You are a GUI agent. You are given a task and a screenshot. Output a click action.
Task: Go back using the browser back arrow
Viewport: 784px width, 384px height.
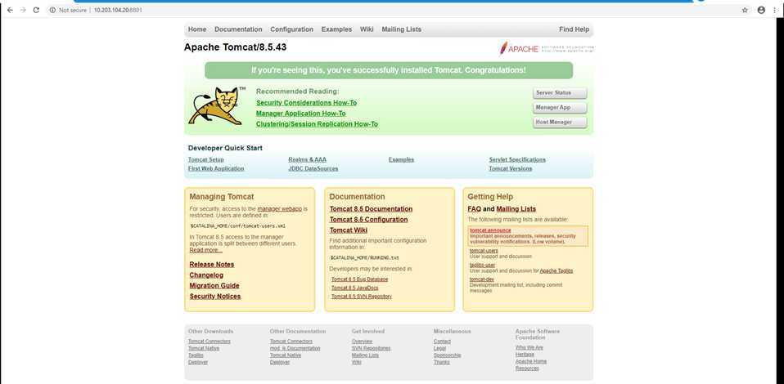[10, 10]
